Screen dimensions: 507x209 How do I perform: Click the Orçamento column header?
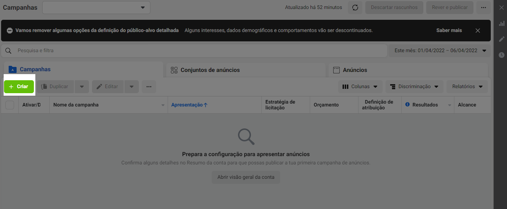tap(334, 105)
